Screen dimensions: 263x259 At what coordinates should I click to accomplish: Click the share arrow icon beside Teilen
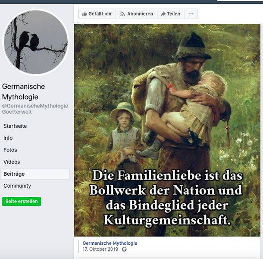(163, 14)
